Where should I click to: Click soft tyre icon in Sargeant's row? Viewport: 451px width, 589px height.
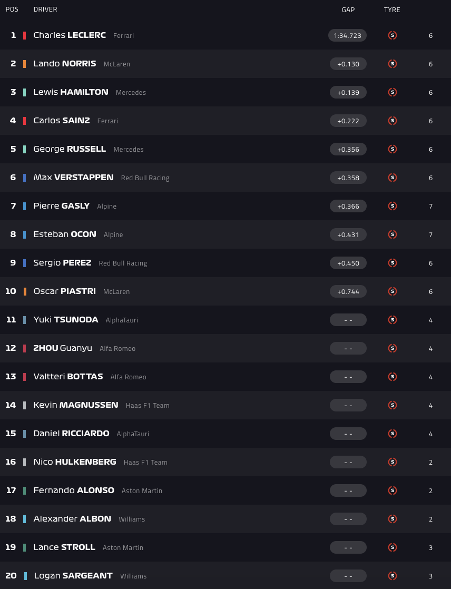click(392, 576)
